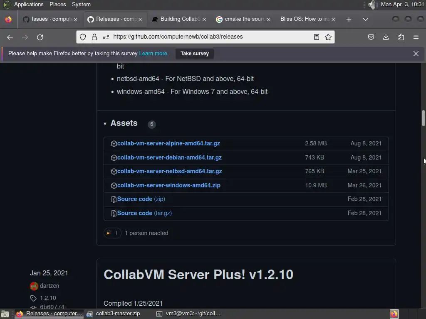Dismiss the Firefox survey notification bar
Image resolution: width=426 pixels, height=319 pixels.
point(416,54)
